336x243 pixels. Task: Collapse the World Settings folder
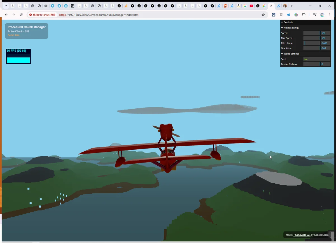[x=291, y=54]
